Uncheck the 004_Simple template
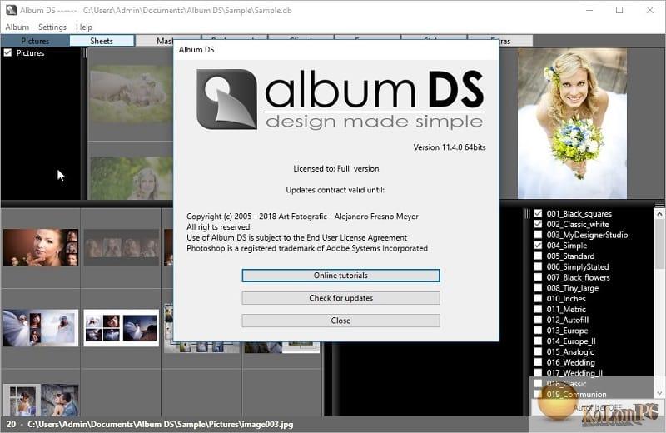 pos(538,245)
